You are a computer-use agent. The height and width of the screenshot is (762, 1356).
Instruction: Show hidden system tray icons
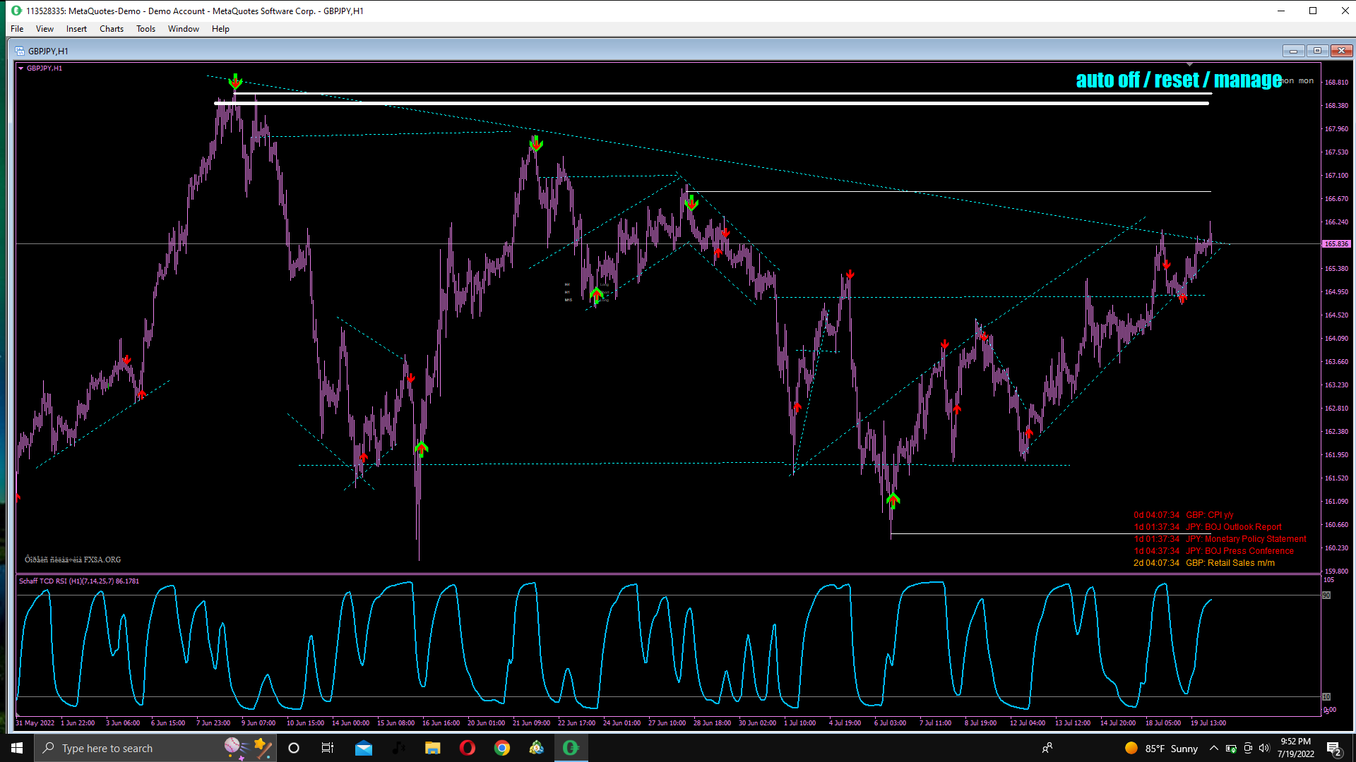tap(1213, 748)
